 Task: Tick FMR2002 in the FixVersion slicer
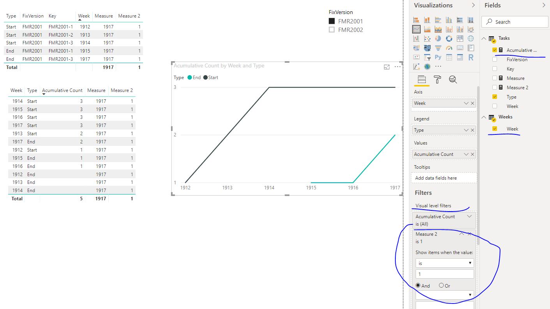[332, 30]
